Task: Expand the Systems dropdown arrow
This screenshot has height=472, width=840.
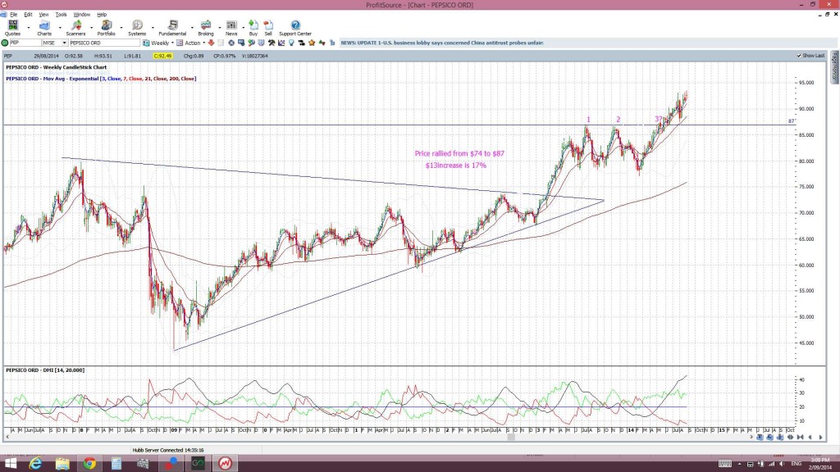Action: [153, 27]
